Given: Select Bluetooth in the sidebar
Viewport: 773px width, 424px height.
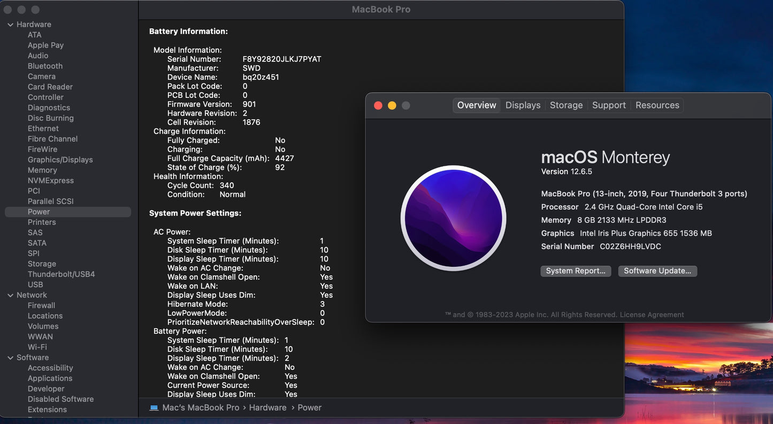Looking at the screenshot, I should (45, 66).
